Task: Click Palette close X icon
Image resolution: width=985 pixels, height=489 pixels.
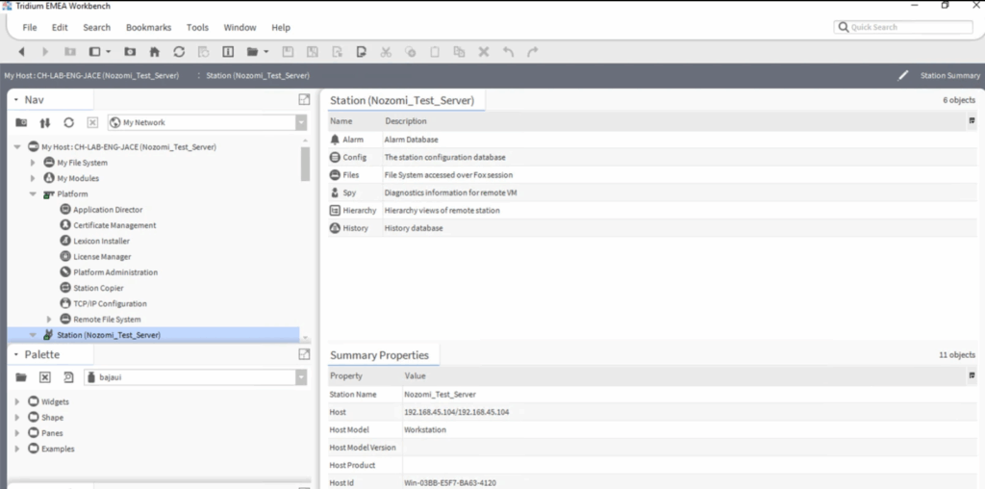Action: click(x=44, y=377)
